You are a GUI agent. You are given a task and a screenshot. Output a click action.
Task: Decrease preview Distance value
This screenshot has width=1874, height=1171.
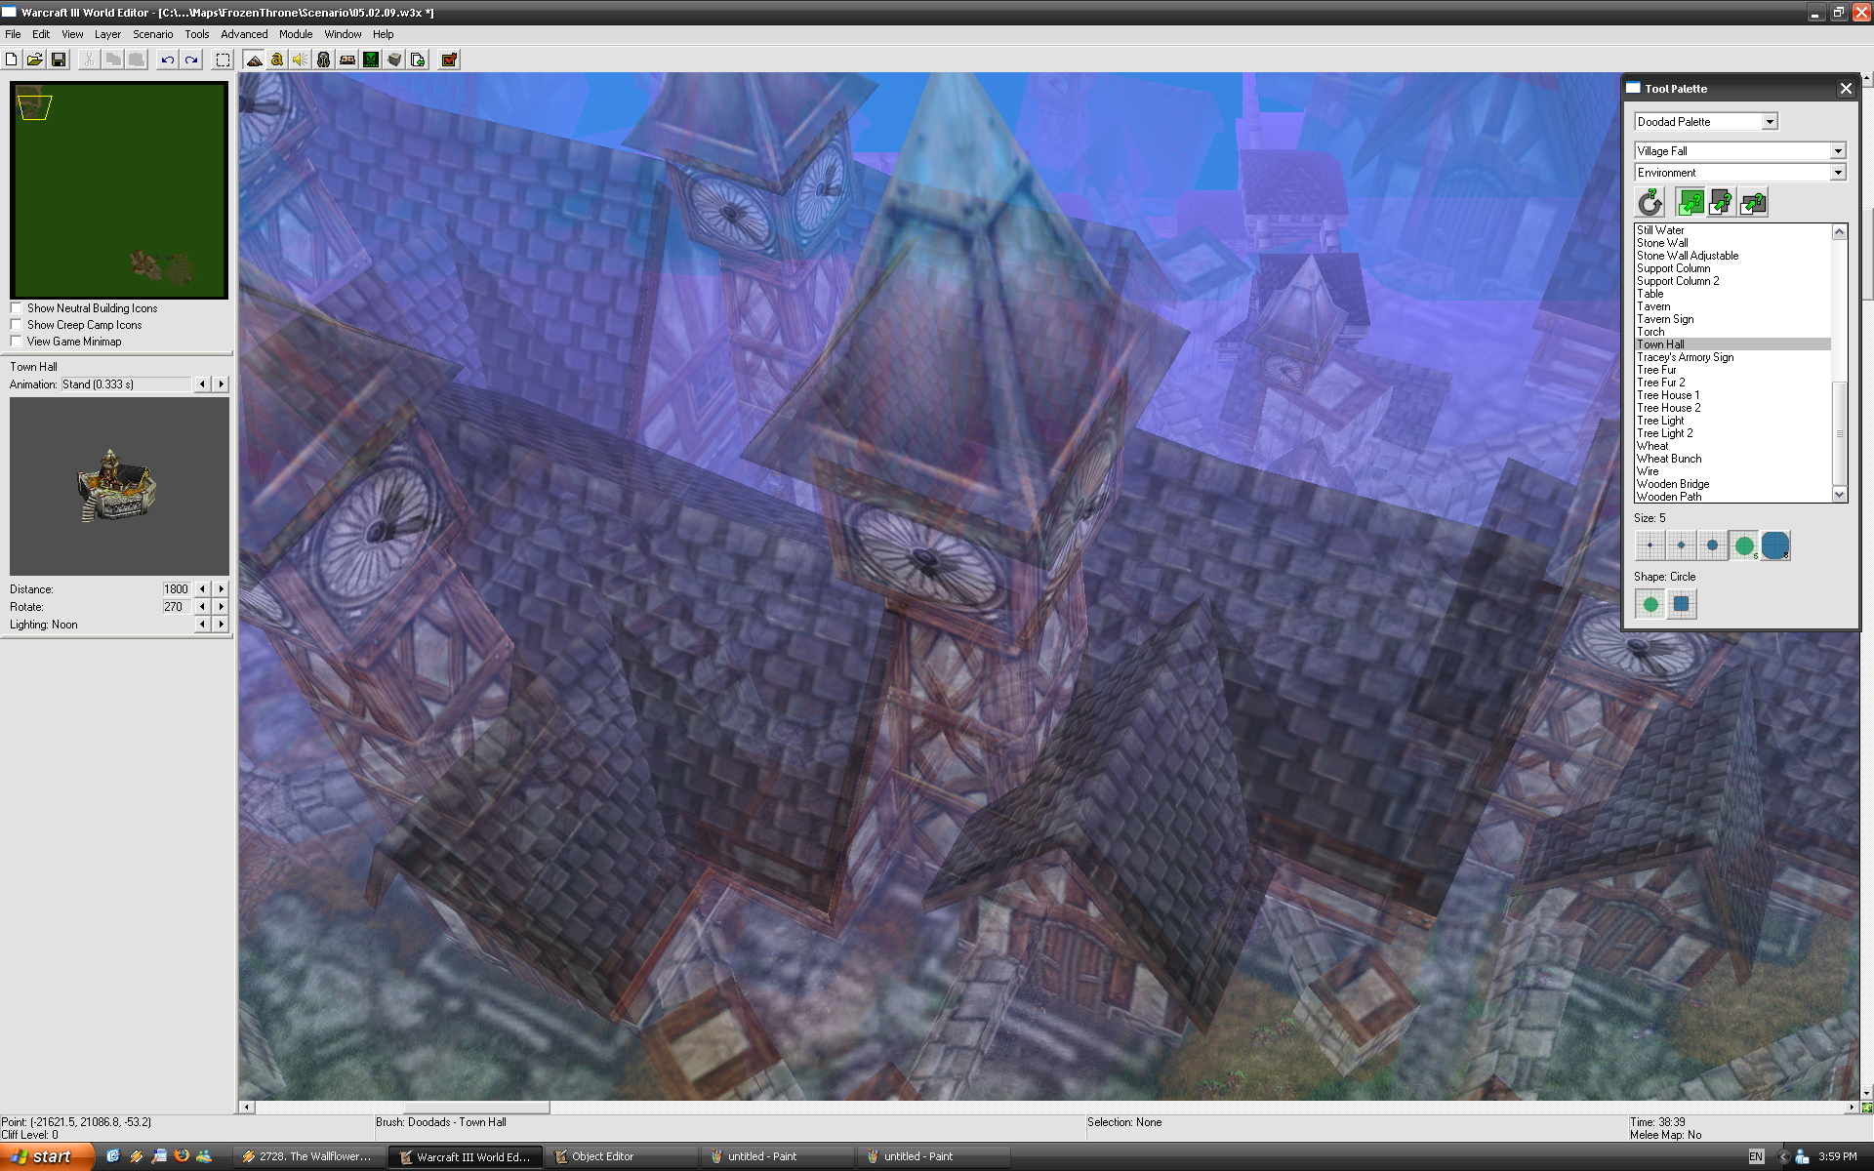tap(202, 589)
